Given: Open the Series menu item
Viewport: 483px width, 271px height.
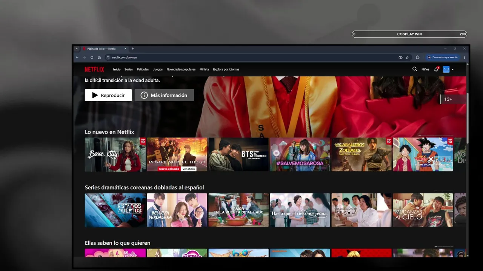Looking at the screenshot, I should tap(129, 69).
